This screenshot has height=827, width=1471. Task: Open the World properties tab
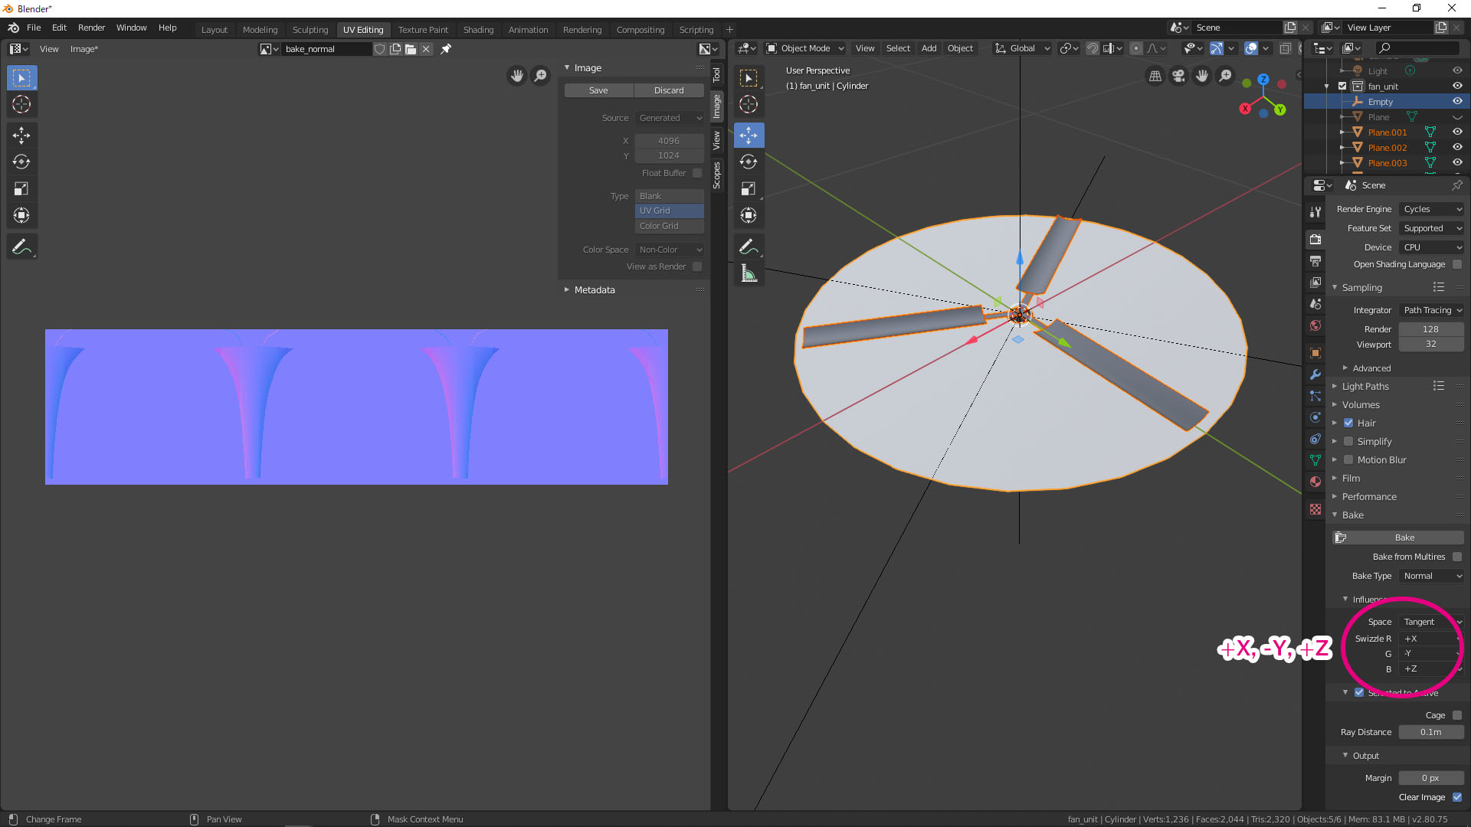tap(1315, 325)
